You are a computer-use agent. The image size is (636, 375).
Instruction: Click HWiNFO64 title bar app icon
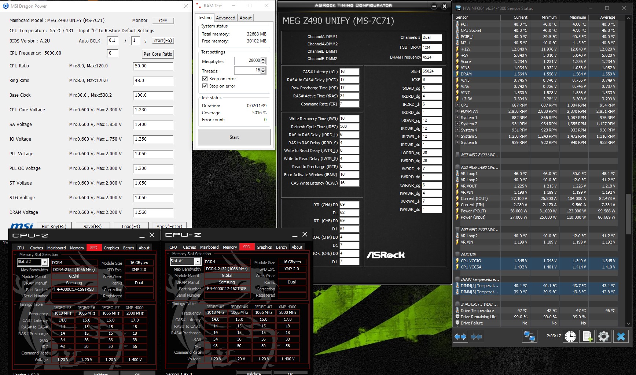tap(458, 8)
